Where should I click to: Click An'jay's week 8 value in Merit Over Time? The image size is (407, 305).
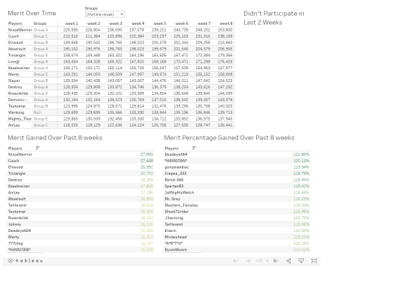pyautogui.click(x=225, y=125)
